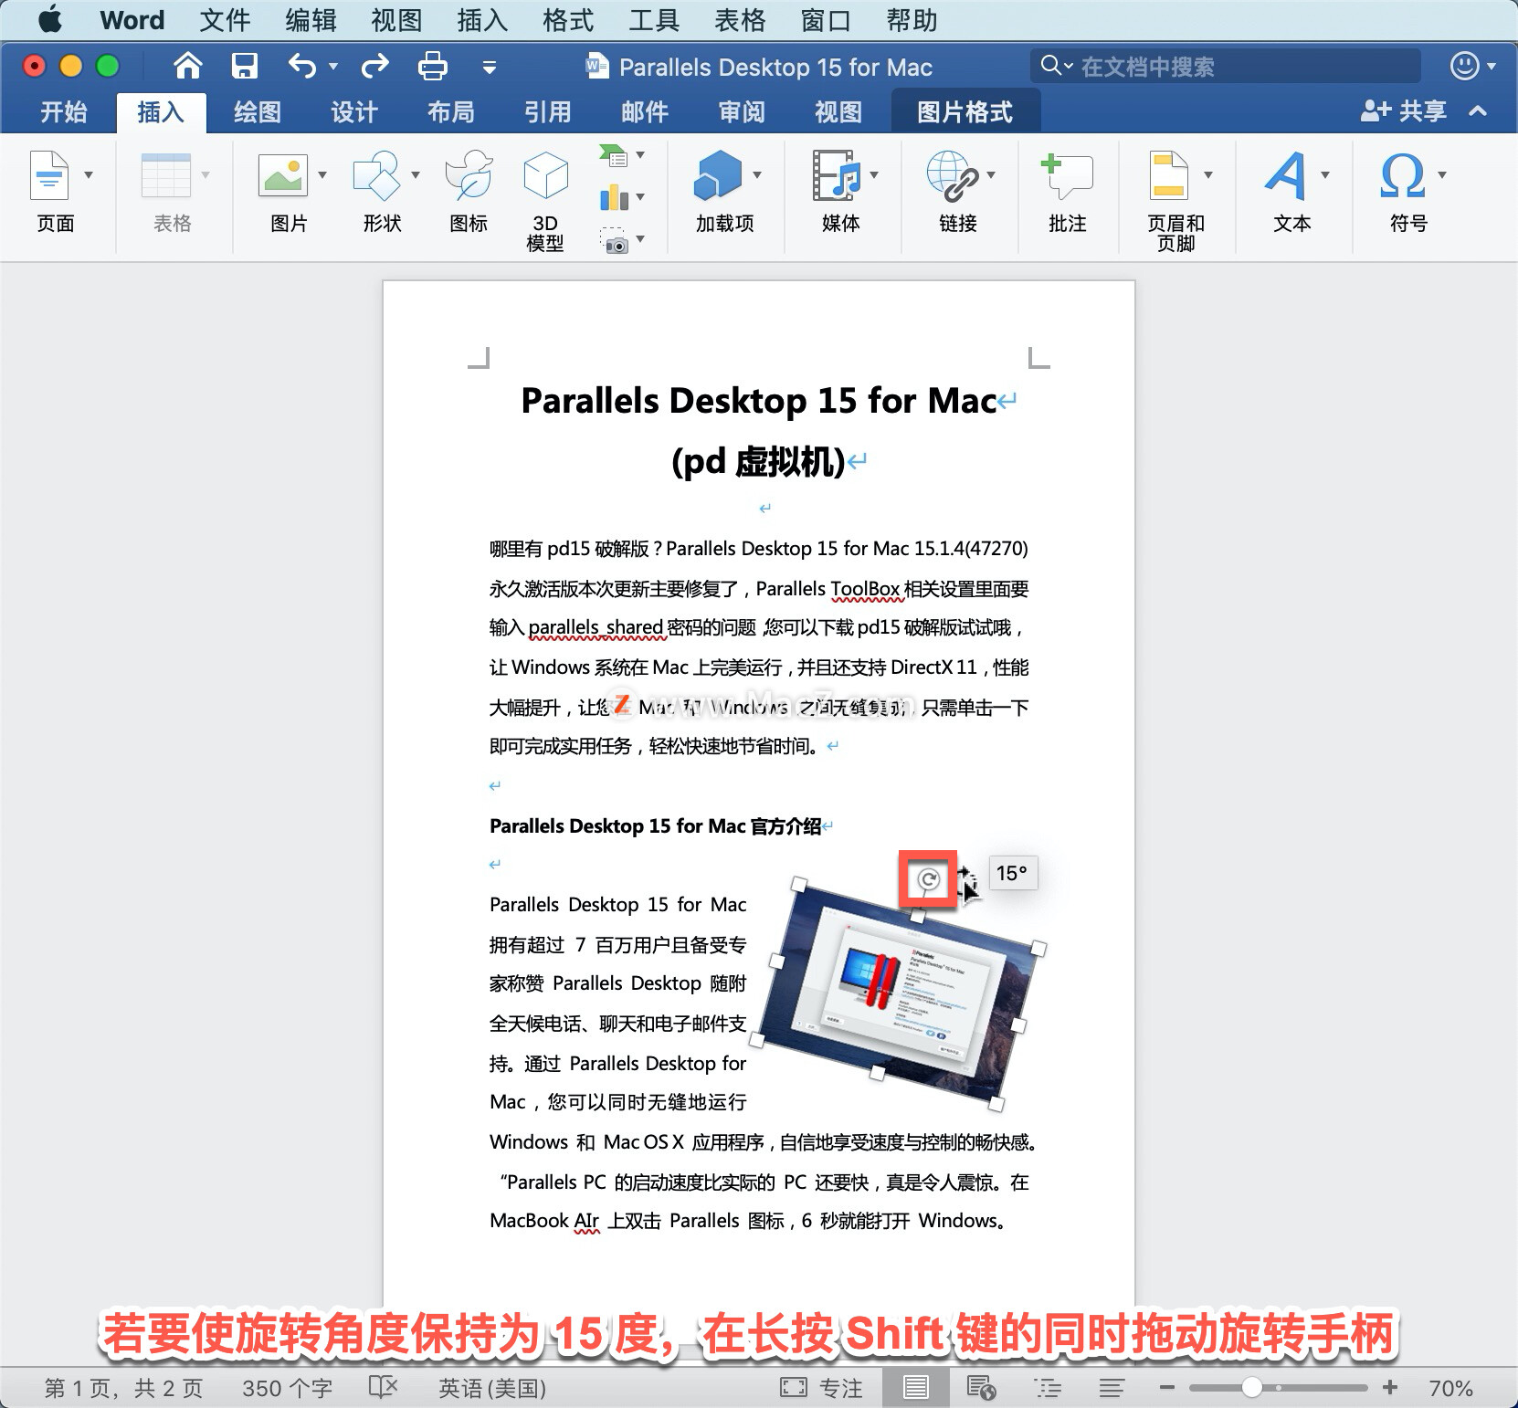Open the 文件 menu in the menu bar
The height and width of the screenshot is (1408, 1518).
pos(225,20)
